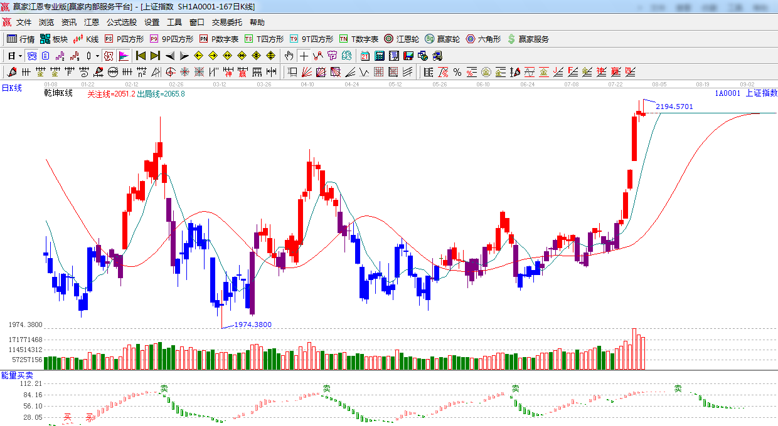Click the 行情 quotes button
The image size is (778, 426).
coord(21,39)
